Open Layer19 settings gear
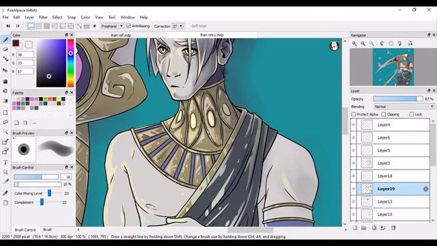 click(425, 189)
